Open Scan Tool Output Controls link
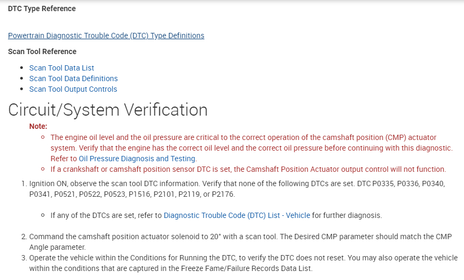Viewport: 464px width, 280px height. point(73,89)
